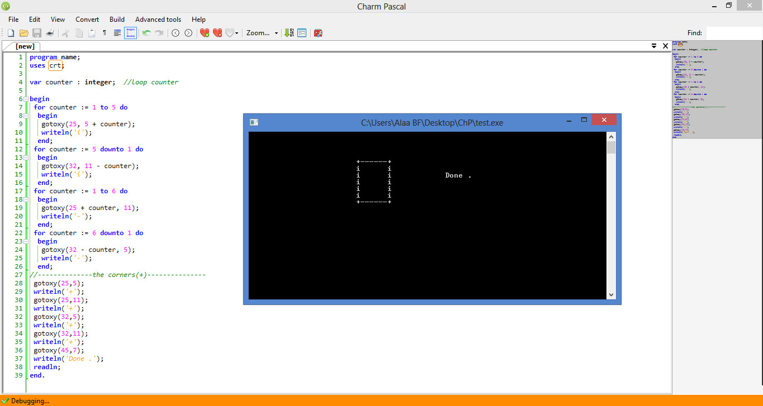This screenshot has height=406, width=763.
Task: Click 'end.' on line 39
Action: point(37,375)
